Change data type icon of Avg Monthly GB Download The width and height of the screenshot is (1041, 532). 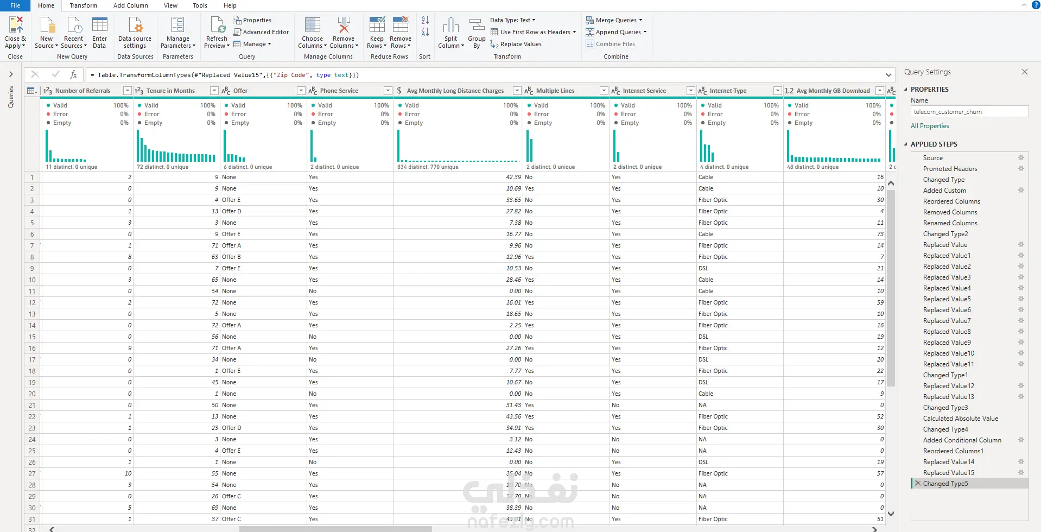pyautogui.click(x=789, y=91)
